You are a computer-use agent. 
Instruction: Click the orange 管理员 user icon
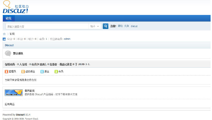pyautogui.click(x=6, y=72)
